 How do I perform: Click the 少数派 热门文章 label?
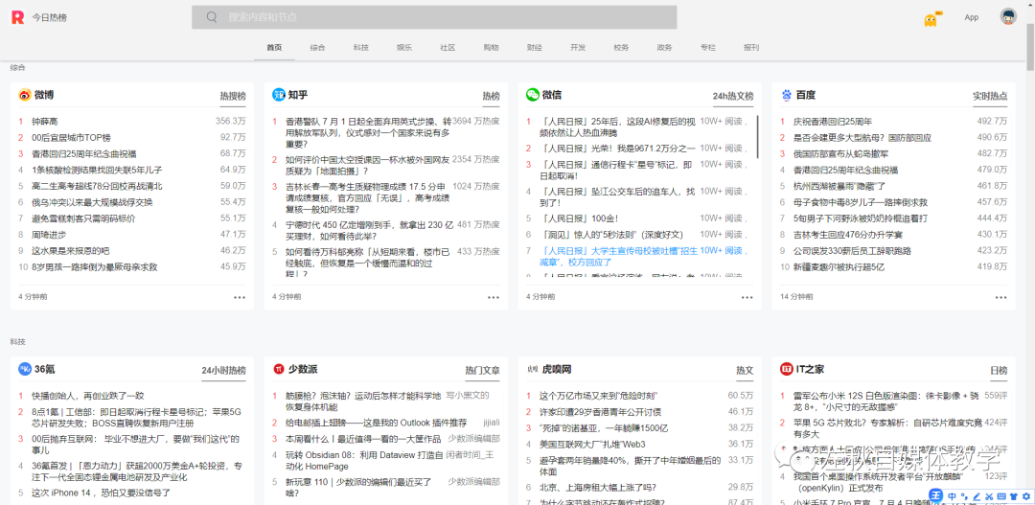pyautogui.click(x=482, y=370)
